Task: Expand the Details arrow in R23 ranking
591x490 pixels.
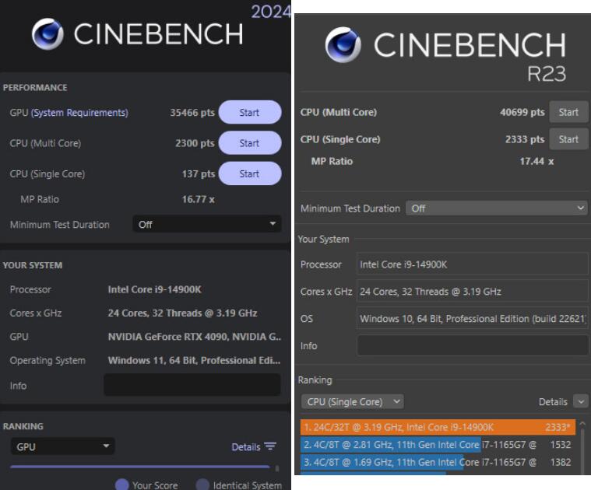Action: (x=580, y=401)
